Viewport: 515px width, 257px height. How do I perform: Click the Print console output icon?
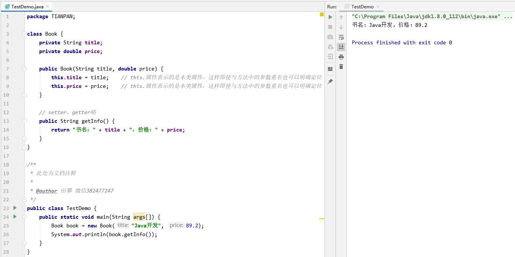pyautogui.click(x=341, y=57)
